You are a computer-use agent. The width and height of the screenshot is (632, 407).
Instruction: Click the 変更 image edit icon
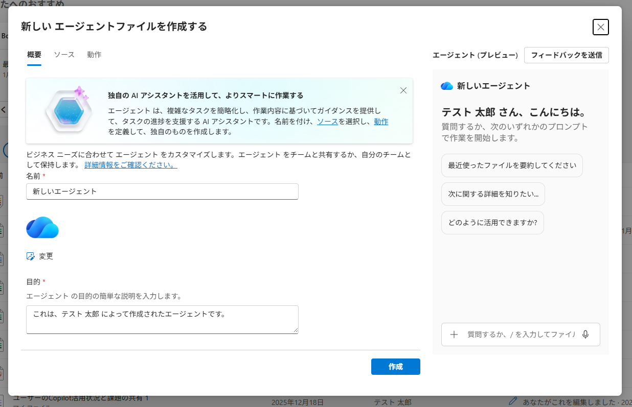(30, 256)
